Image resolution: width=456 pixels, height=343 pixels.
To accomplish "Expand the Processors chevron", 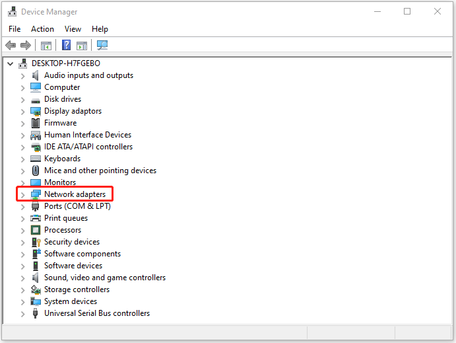I will coord(22,231).
